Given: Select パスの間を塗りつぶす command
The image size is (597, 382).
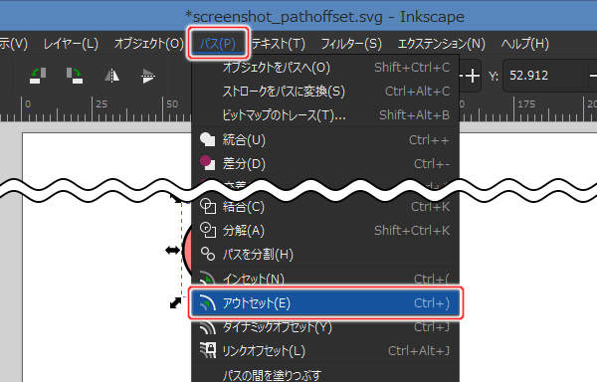Looking at the screenshot, I should tap(325, 375).
